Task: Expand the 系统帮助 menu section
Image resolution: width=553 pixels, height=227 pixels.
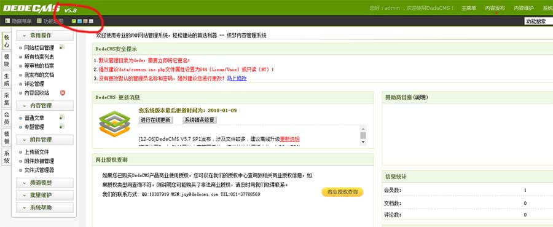Action: [45, 207]
